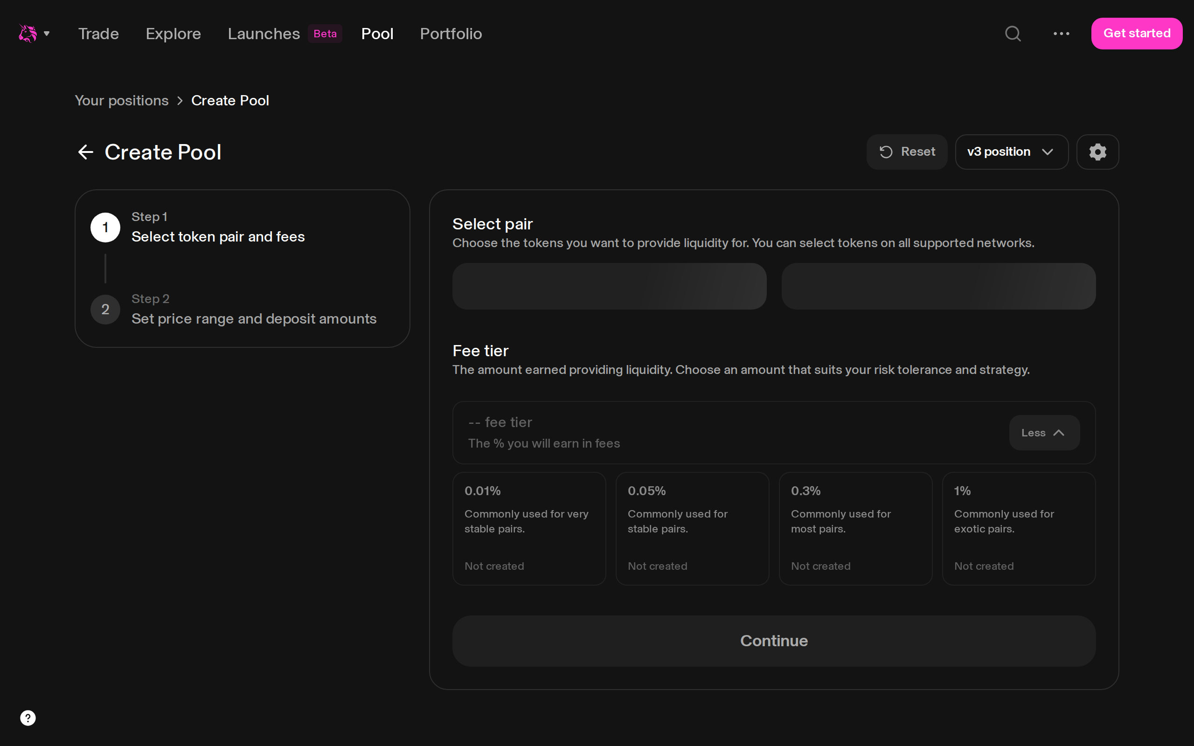Open the Pool tab
The height and width of the screenshot is (746, 1194).
click(x=377, y=34)
